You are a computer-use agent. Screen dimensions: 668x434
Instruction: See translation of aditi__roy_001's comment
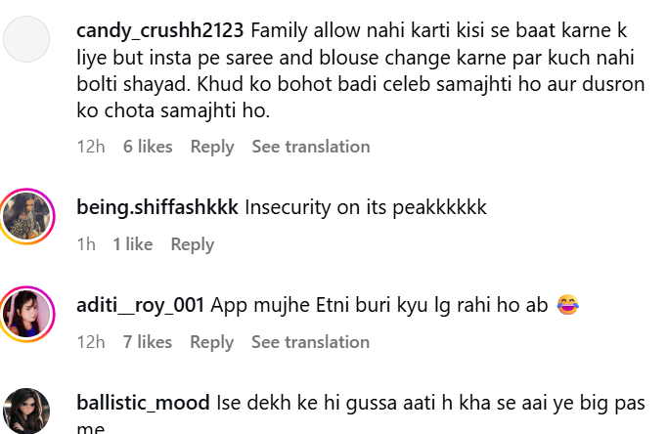tap(310, 342)
